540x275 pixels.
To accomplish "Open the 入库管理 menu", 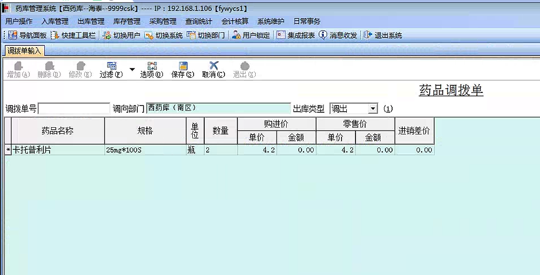I will click(55, 21).
